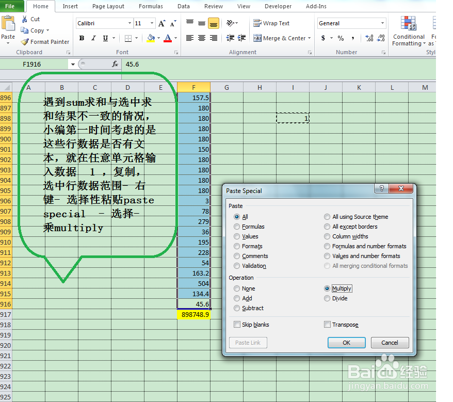Apply Percent style
This screenshot has width=453, height=402.
pos(341,38)
